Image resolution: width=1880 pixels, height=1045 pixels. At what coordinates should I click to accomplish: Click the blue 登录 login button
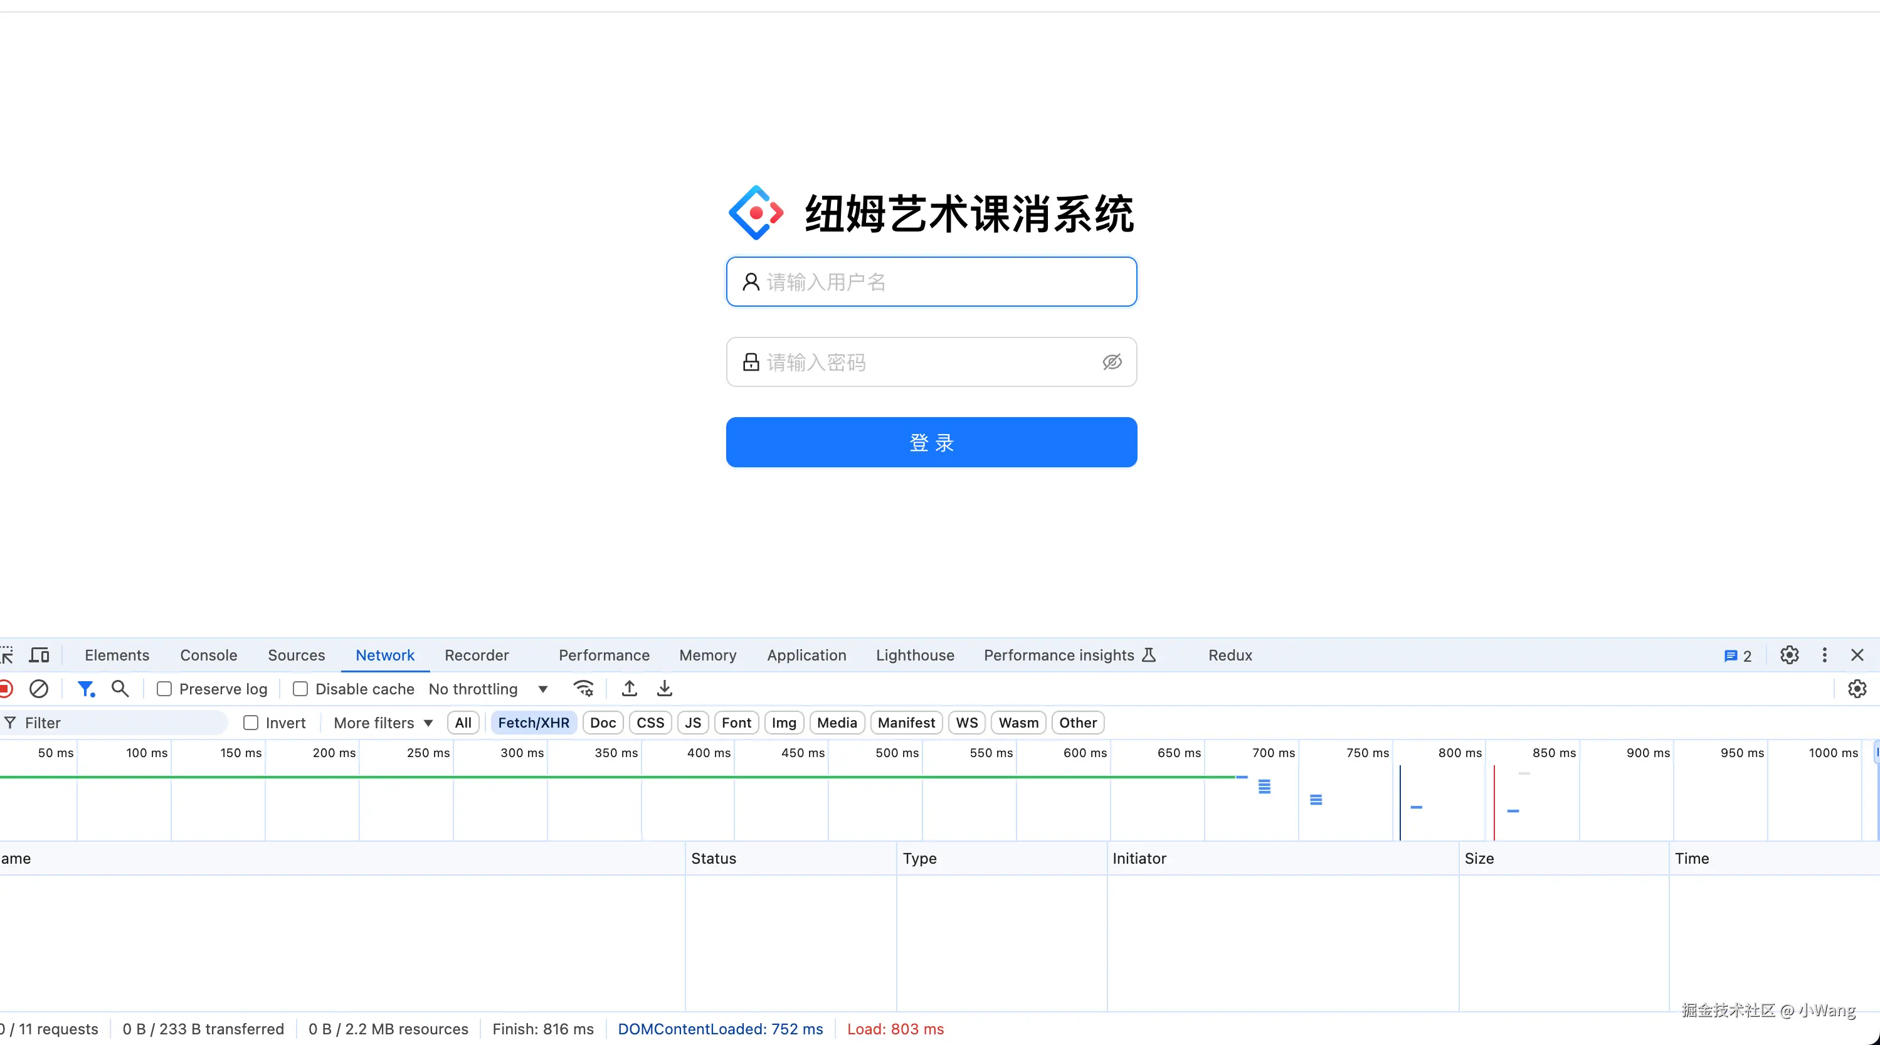coord(931,442)
